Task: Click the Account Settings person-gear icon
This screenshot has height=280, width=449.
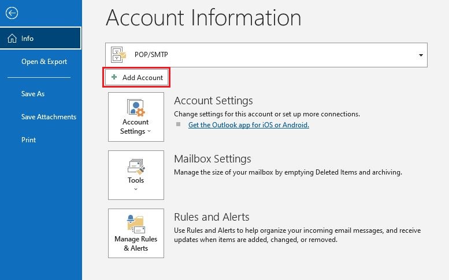Action: coord(136,107)
